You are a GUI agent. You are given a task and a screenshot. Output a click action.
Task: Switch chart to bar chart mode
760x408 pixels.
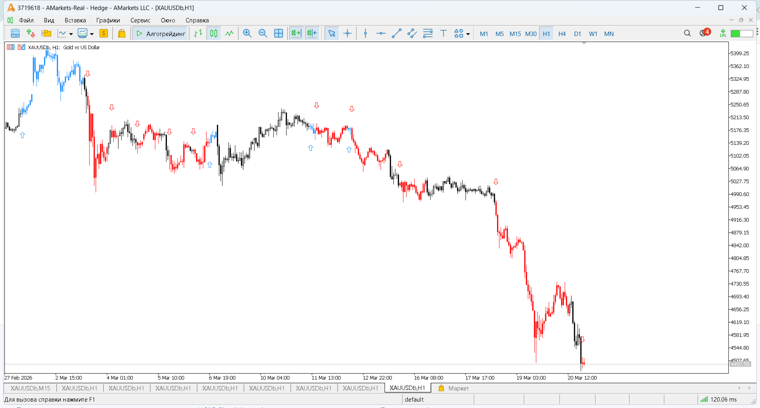coord(198,34)
